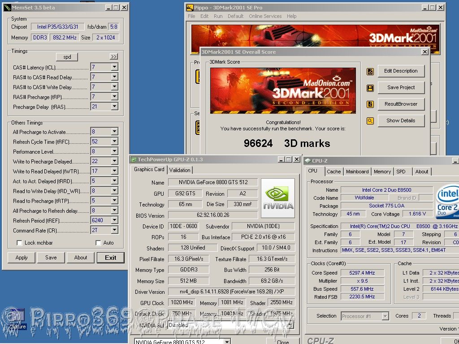Click the ResultBrowser button
This screenshot has height=344, width=459.
click(401, 104)
